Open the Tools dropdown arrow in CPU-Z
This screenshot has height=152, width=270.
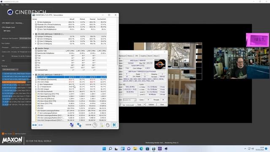click(144, 105)
